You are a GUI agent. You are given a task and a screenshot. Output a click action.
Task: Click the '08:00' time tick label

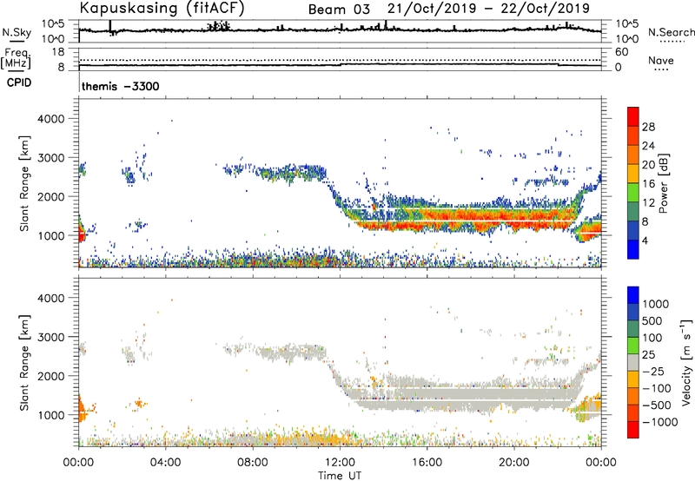[253, 463]
